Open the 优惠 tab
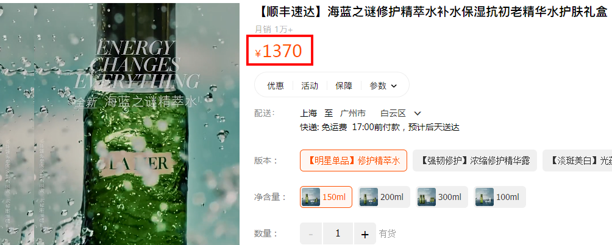Image resolution: width=612 pixels, height=245 pixels. pyautogui.click(x=275, y=86)
